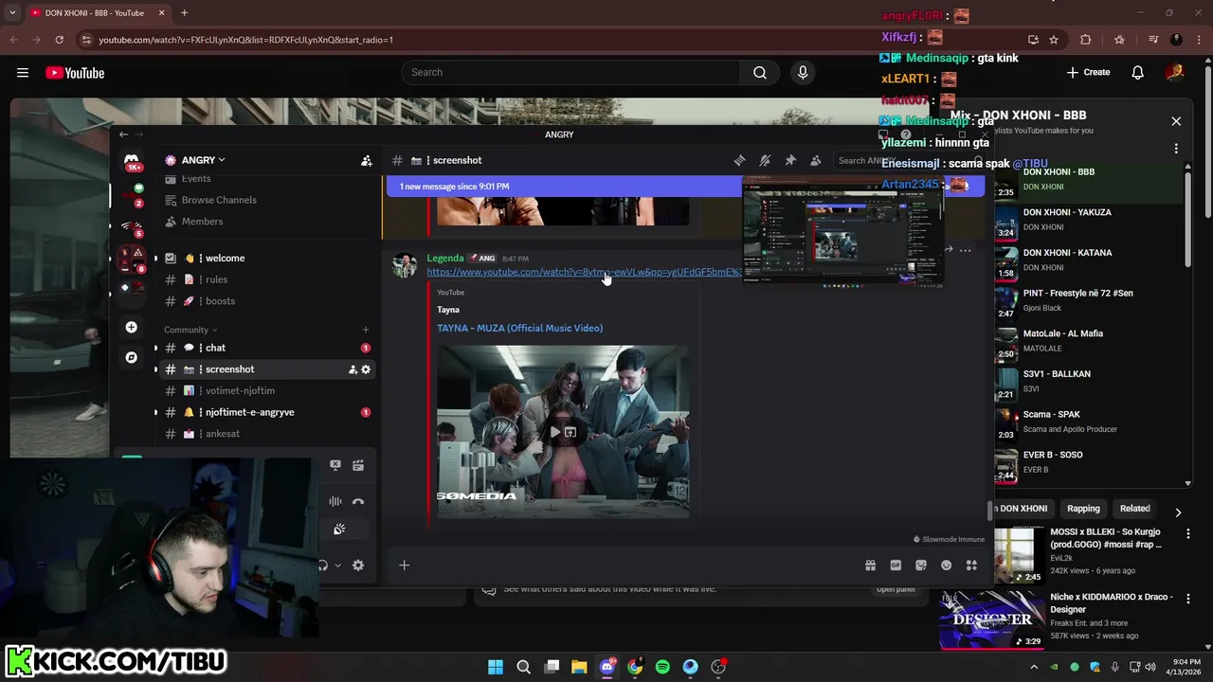Jump to new messages banner
The width and height of the screenshot is (1213, 682).
pyautogui.click(x=565, y=187)
